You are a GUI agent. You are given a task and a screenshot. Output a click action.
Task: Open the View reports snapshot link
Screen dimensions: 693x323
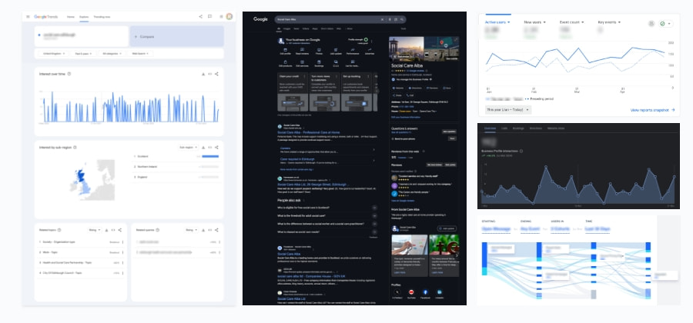pyautogui.click(x=653, y=110)
